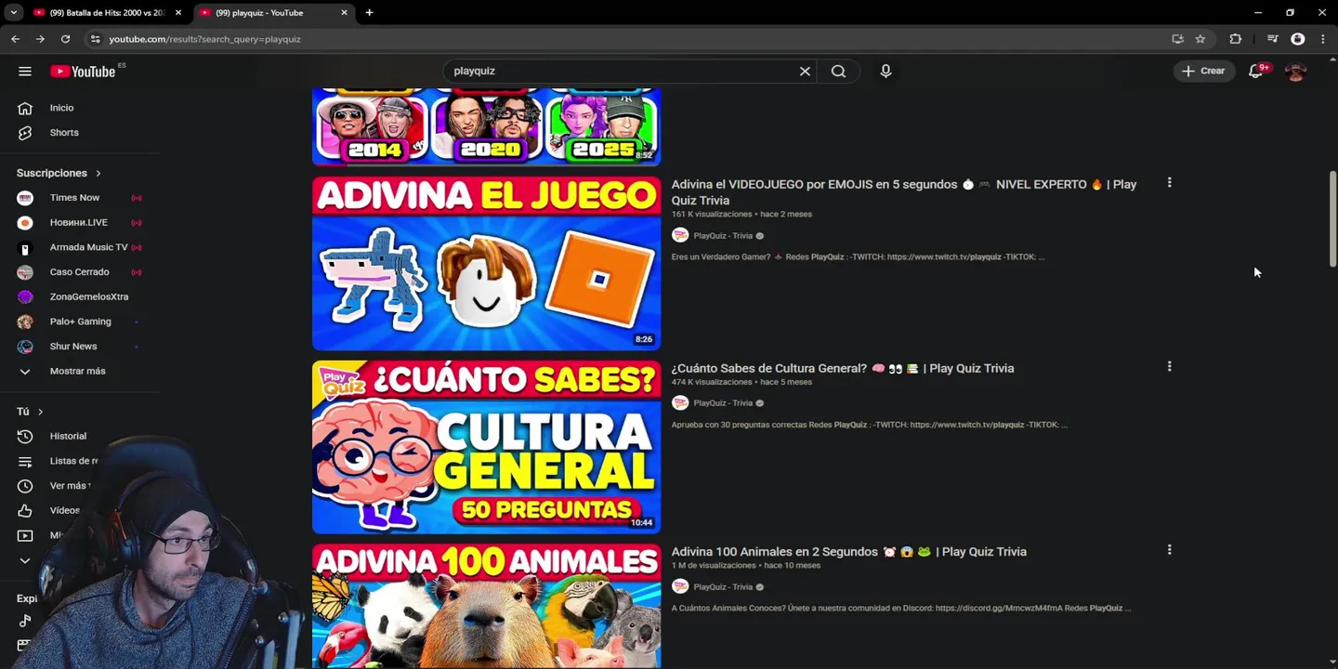The width and height of the screenshot is (1338, 669).
Task: Open more options for the VIDEOJUEGO video
Action: click(x=1169, y=183)
